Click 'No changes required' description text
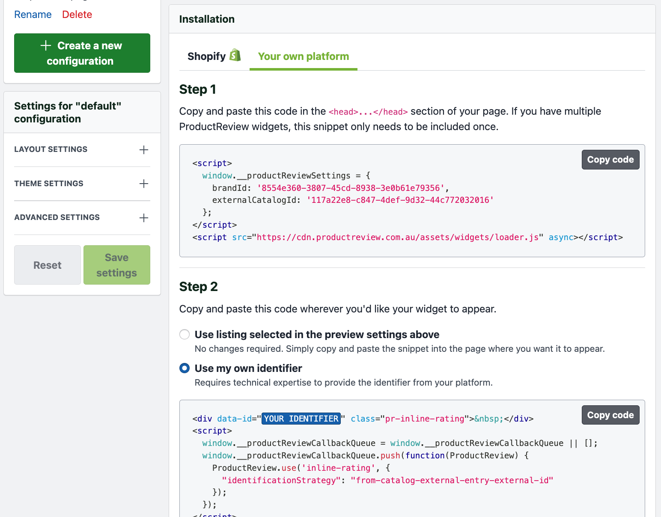Screen dimensions: 661x517 [400, 349]
